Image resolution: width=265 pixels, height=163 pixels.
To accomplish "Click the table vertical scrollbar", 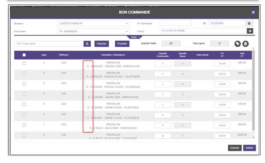I will tap(253, 90).
